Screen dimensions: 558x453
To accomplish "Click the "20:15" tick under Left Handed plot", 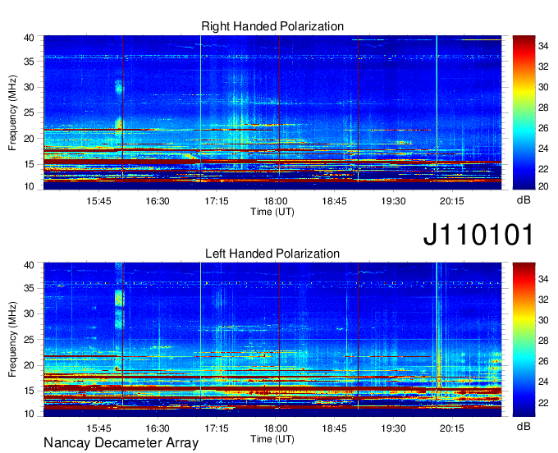I will point(452,428).
